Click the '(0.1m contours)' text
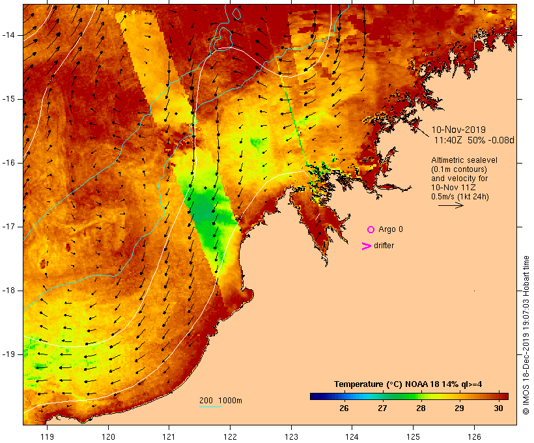This screenshot has width=534, height=443. pyautogui.click(x=459, y=169)
